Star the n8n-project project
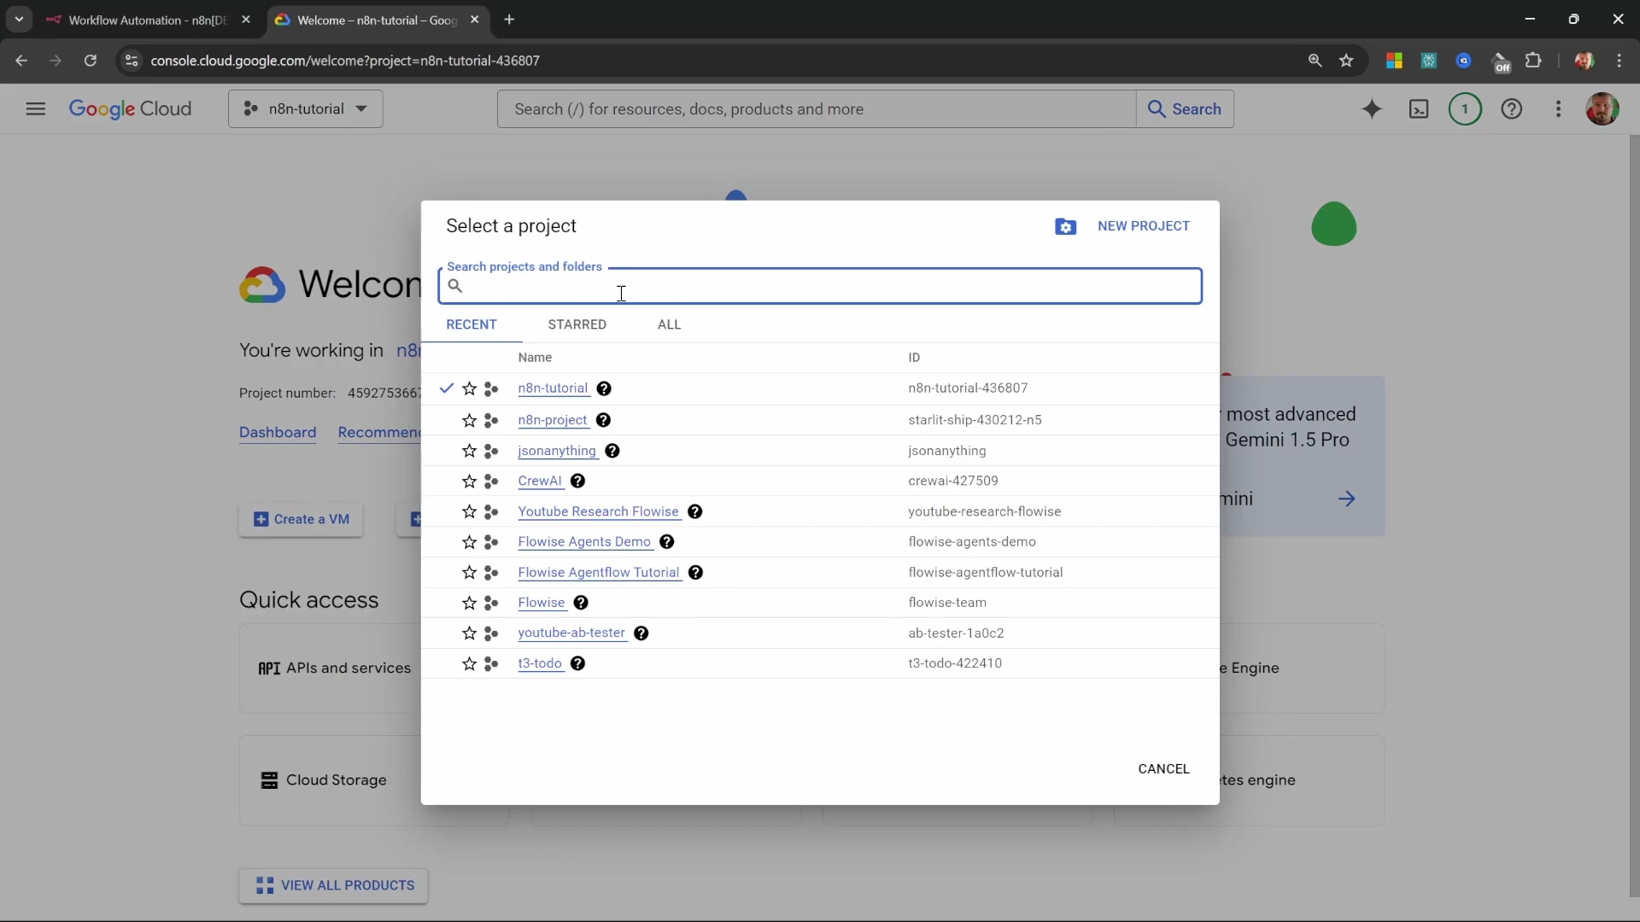This screenshot has height=922, width=1640. pos(469,421)
